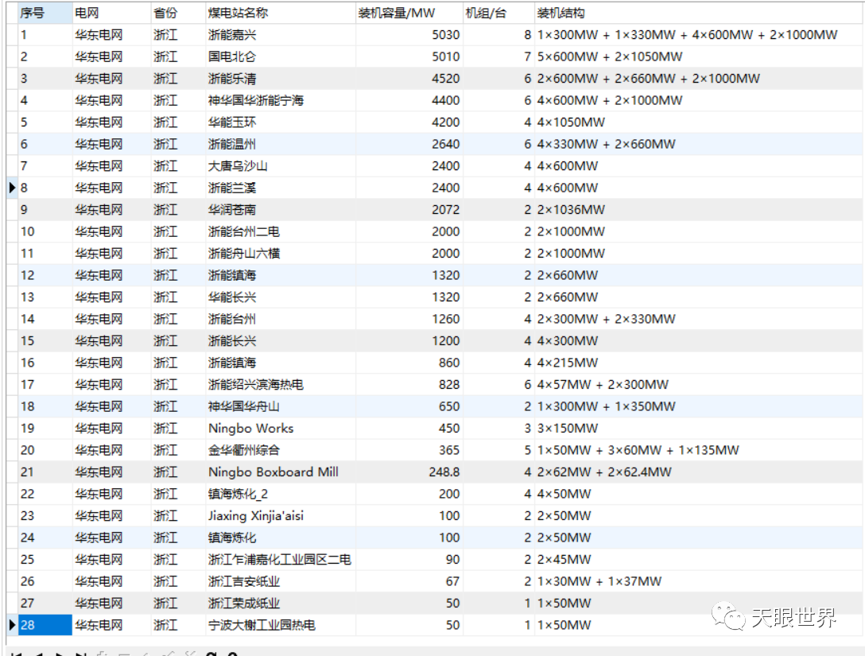Select the 浙江乍浦嘉化工业园区二电 cell
The image size is (865, 656).
coord(280,560)
